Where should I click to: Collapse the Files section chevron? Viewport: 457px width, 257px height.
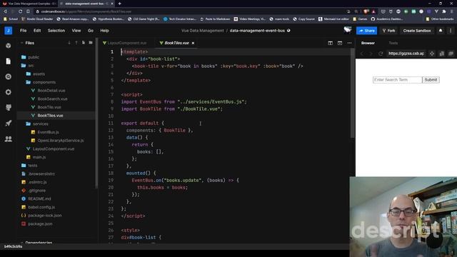click(x=21, y=43)
